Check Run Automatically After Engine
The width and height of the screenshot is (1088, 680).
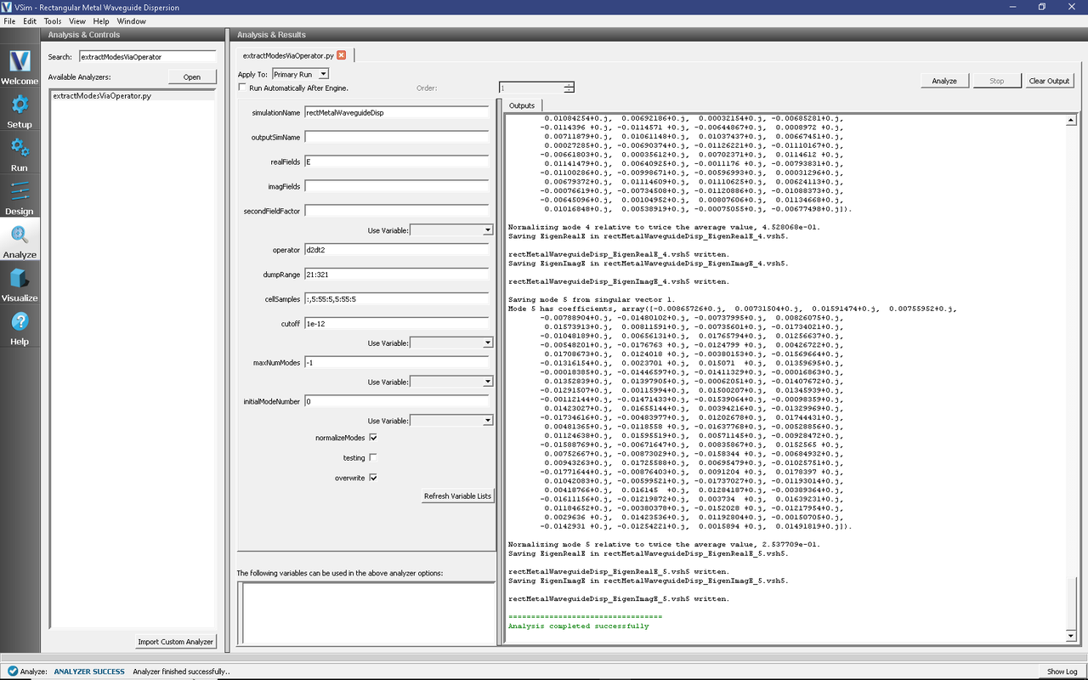pos(243,88)
